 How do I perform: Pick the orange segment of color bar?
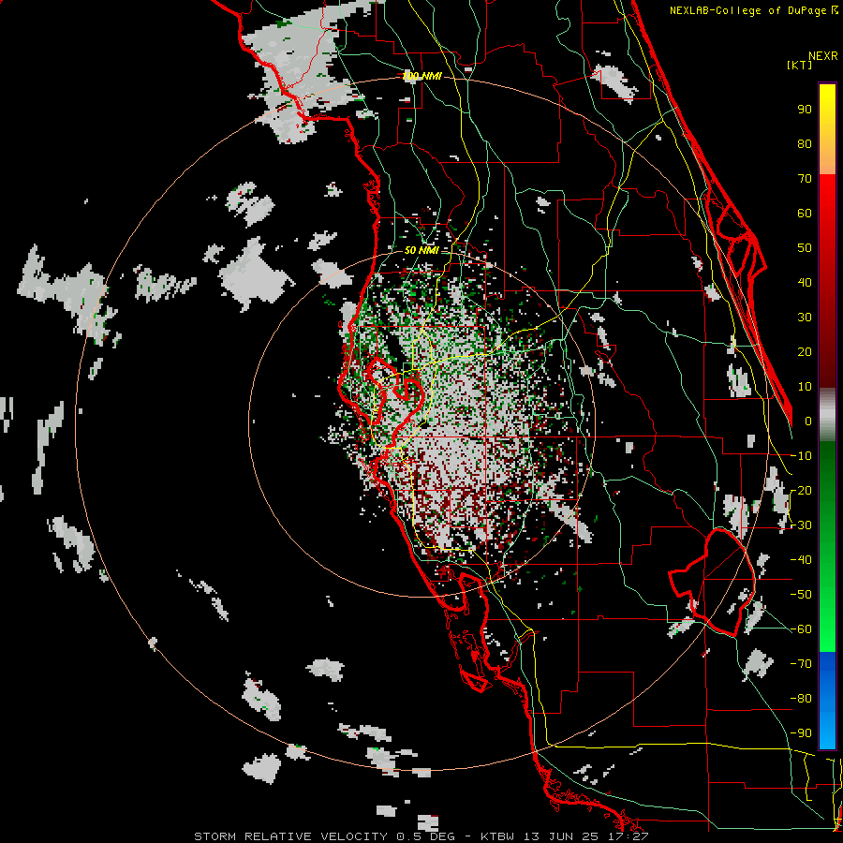(827, 155)
